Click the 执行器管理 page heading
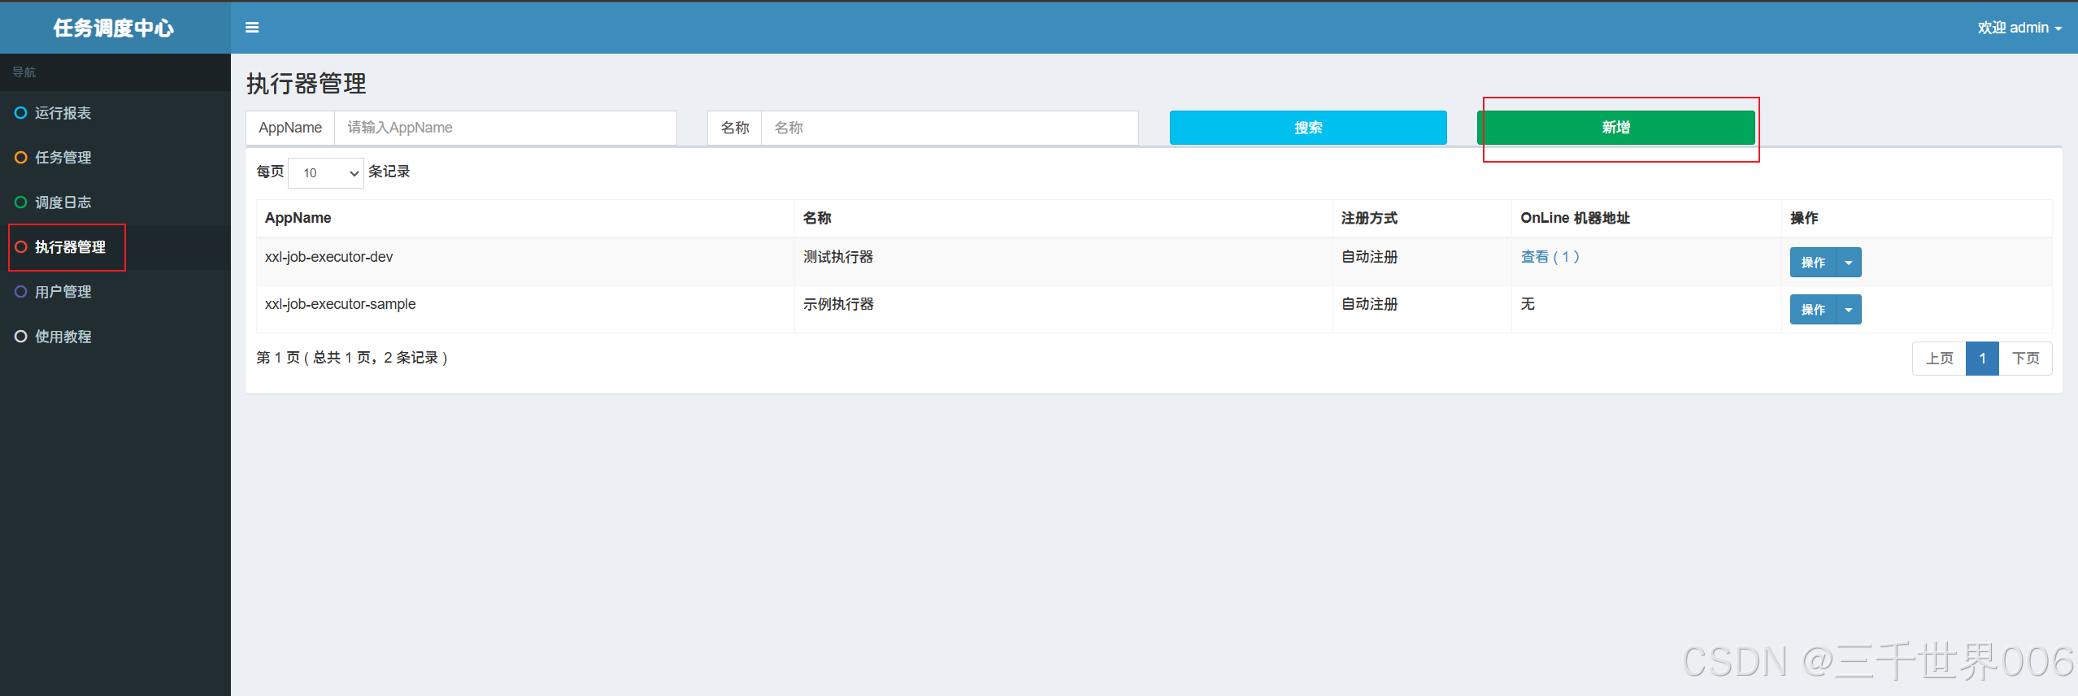This screenshot has width=2078, height=696. point(306,84)
